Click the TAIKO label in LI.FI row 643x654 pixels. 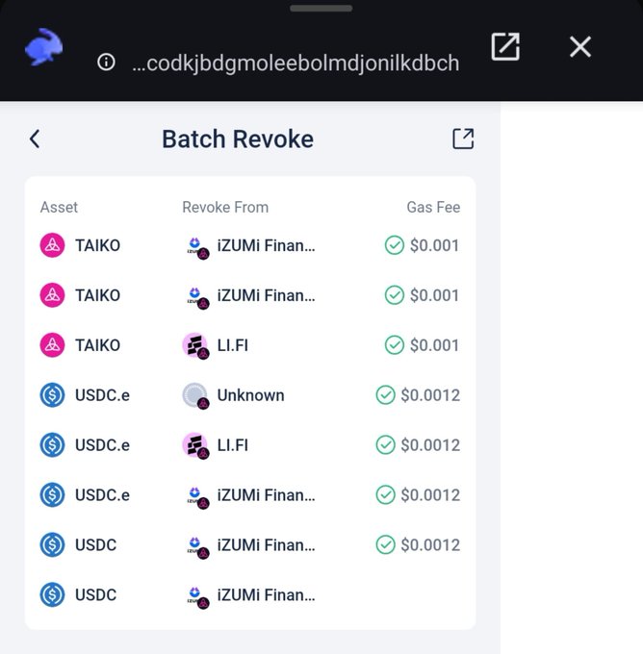[98, 345]
